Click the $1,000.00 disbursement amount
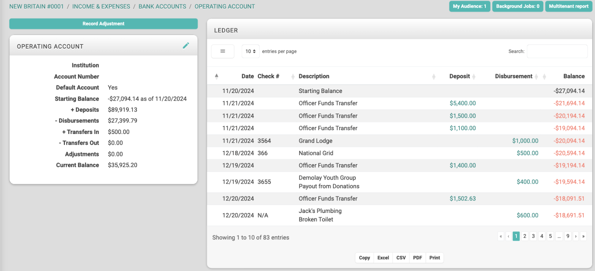This screenshot has width=595, height=271. (525, 141)
